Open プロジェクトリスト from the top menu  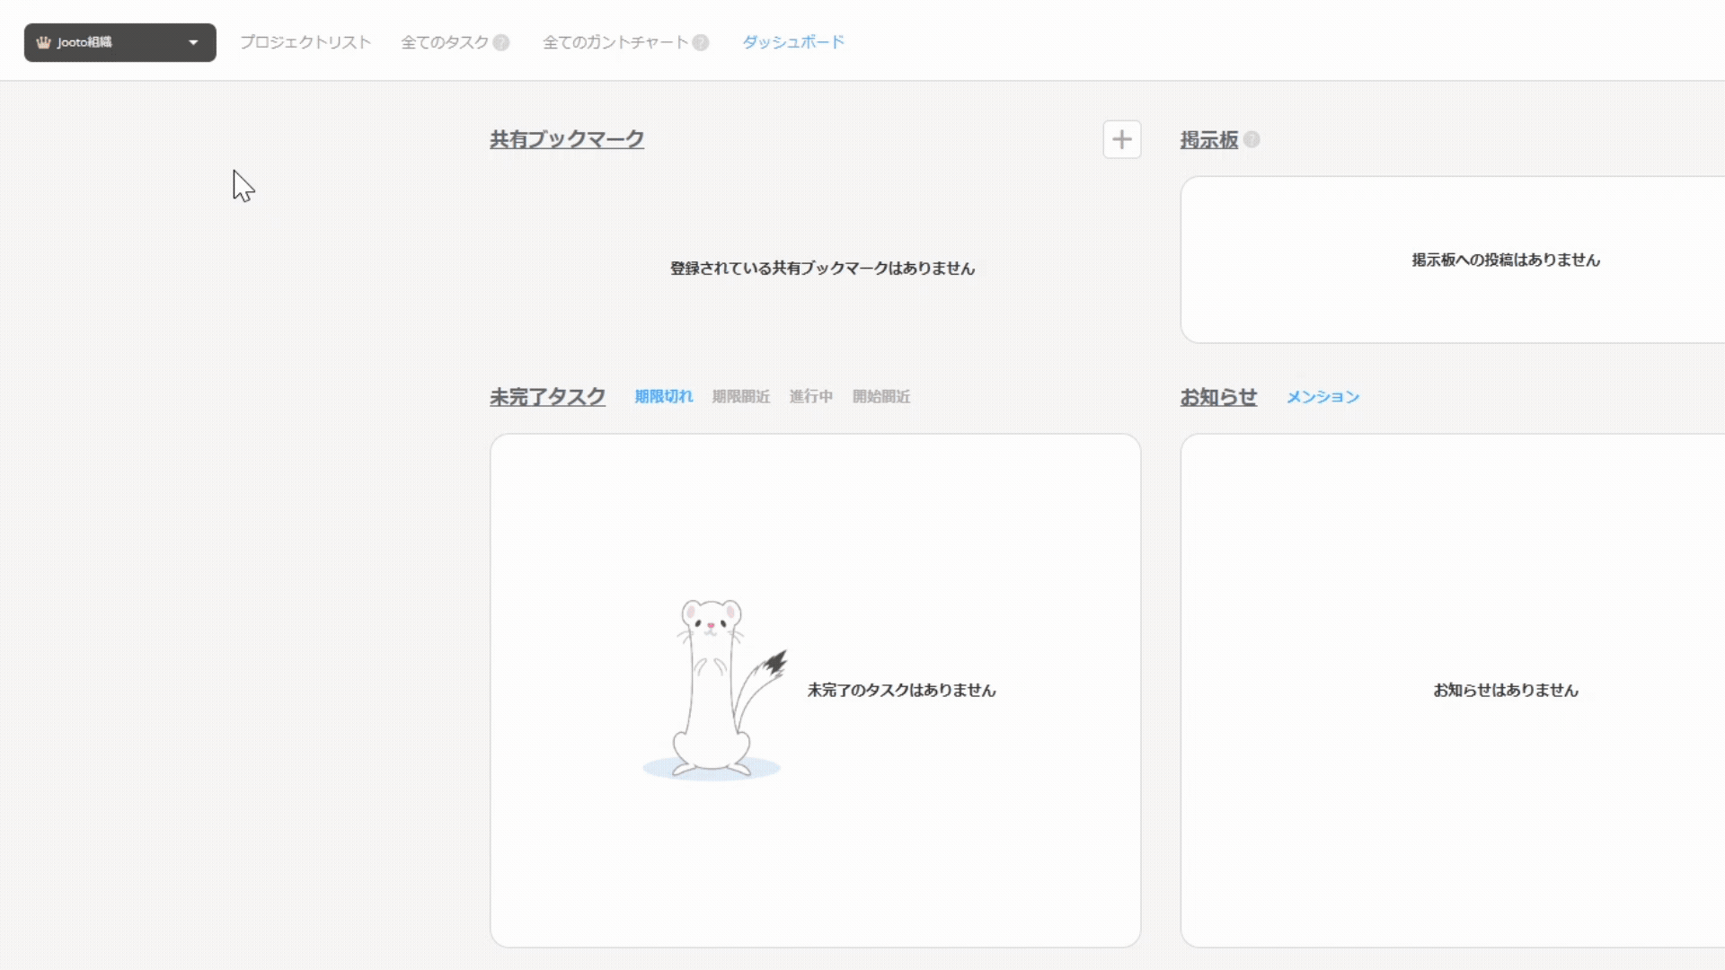click(x=305, y=41)
